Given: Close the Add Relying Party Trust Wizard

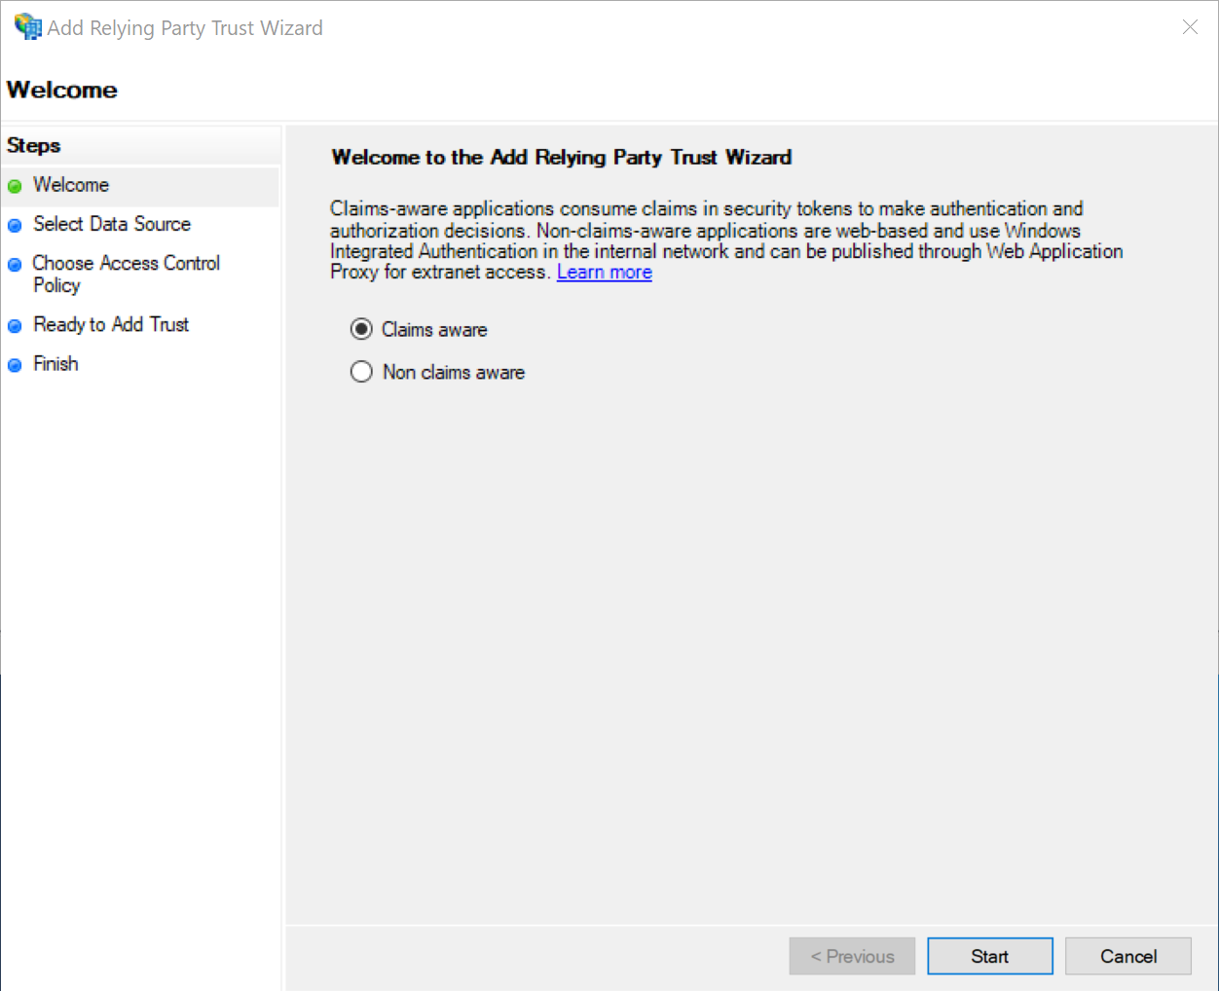Looking at the screenshot, I should [1190, 27].
